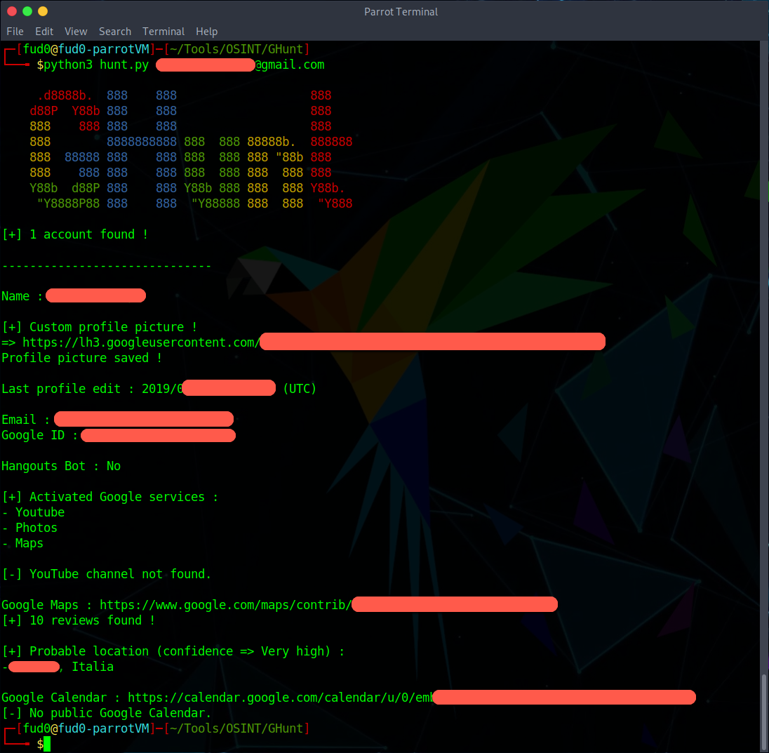Open the Terminal menu
Screen dimensions: 769x753
coord(163,32)
